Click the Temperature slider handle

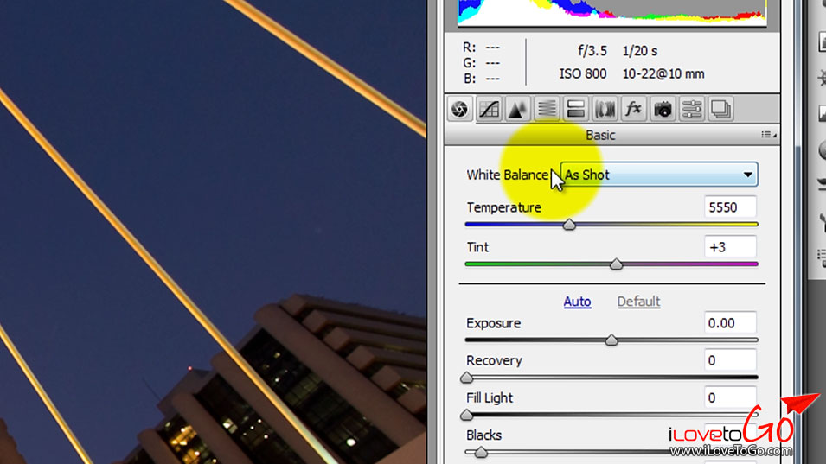(x=569, y=225)
